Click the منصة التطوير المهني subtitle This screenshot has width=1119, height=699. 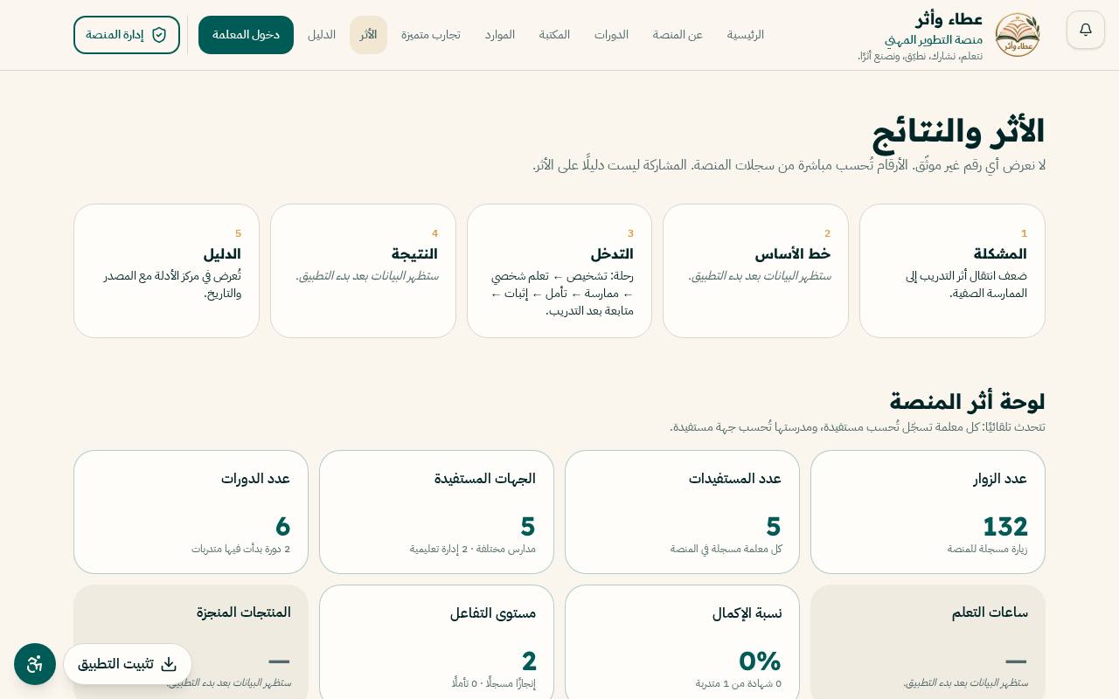click(x=933, y=40)
